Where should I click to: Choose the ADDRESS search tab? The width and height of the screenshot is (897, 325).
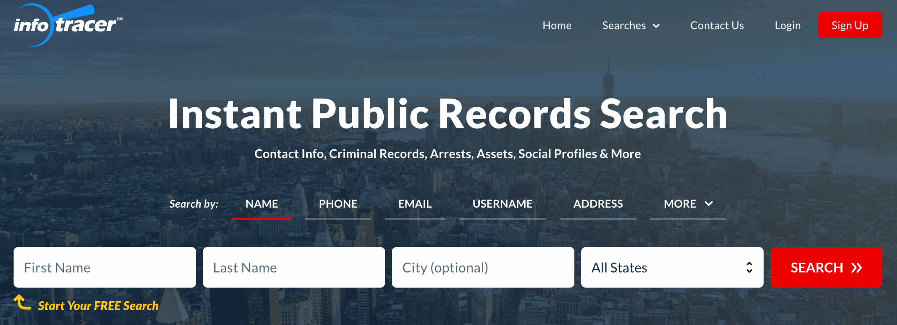(x=598, y=204)
